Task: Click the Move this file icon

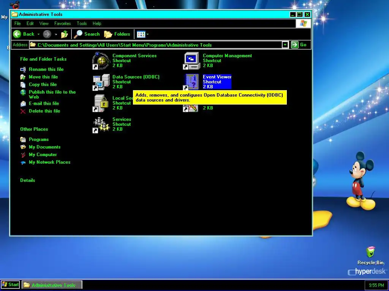Action: click(23, 77)
